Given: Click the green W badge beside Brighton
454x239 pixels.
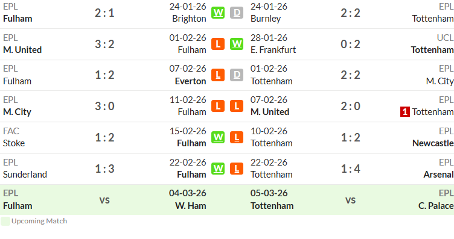Looking at the screenshot, I should [218, 13].
